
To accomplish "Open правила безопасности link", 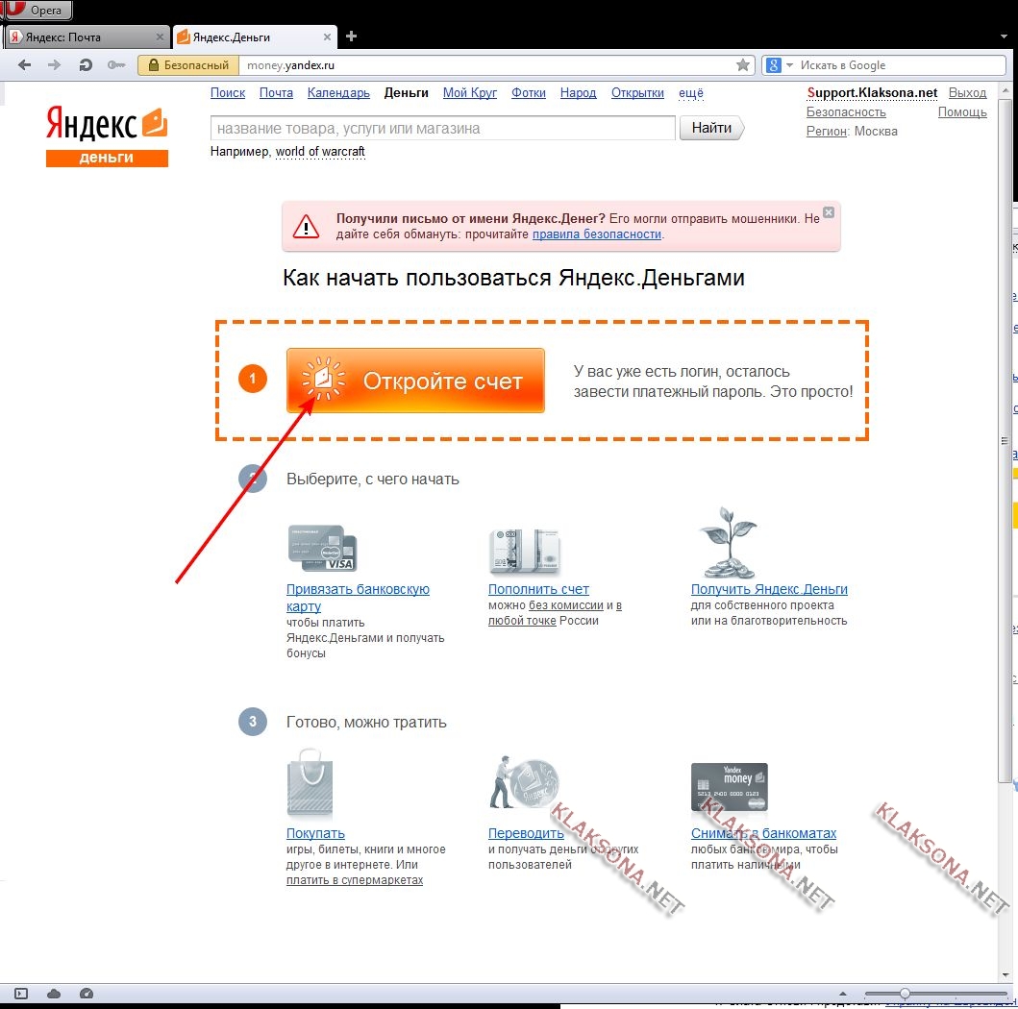I will (x=597, y=234).
